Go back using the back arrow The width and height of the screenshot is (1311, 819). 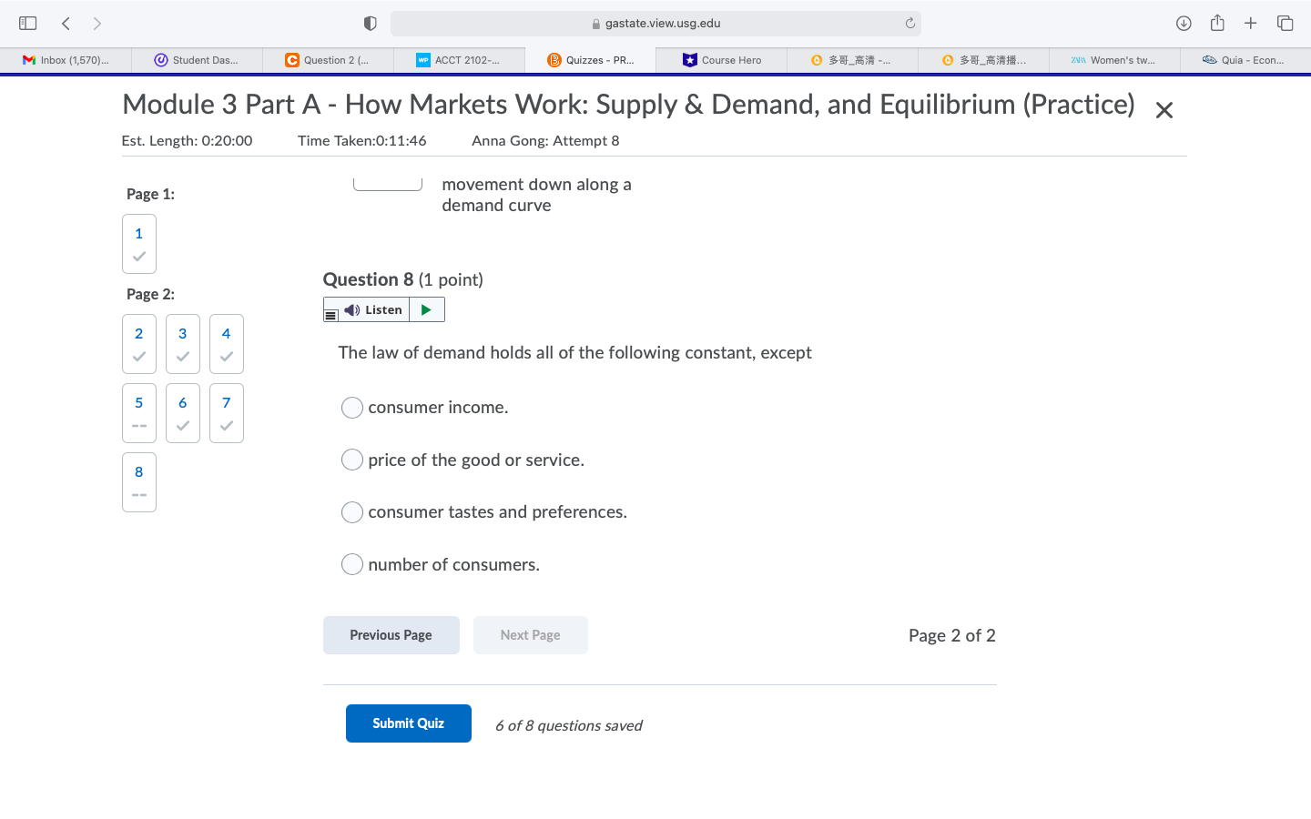pos(65,23)
